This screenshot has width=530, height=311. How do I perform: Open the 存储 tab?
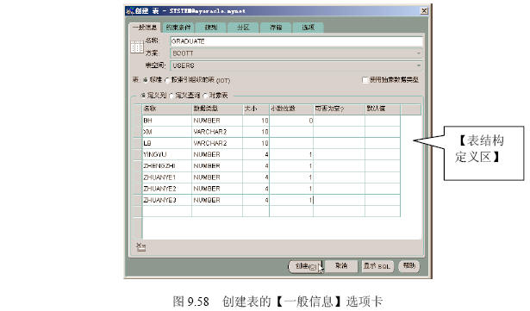pyautogui.click(x=276, y=28)
